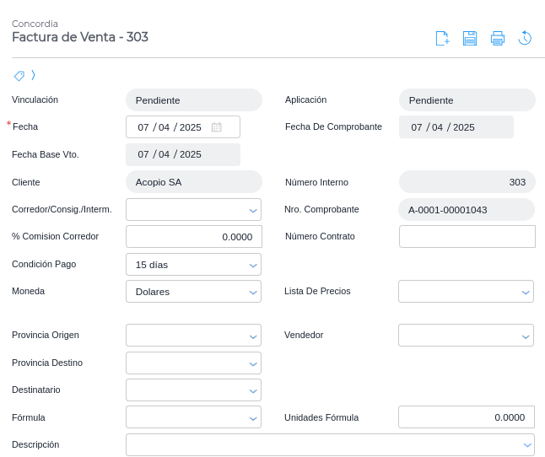This screenshot has width=545, height=457.
Task: Open the calendar picker in Fecha field
Action: pos(217,127)
